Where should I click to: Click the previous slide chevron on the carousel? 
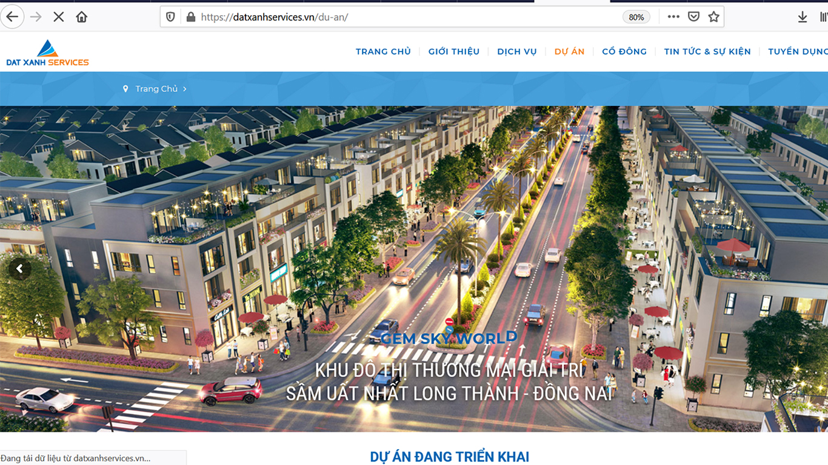pyautogui.click(x=20, y=268)
